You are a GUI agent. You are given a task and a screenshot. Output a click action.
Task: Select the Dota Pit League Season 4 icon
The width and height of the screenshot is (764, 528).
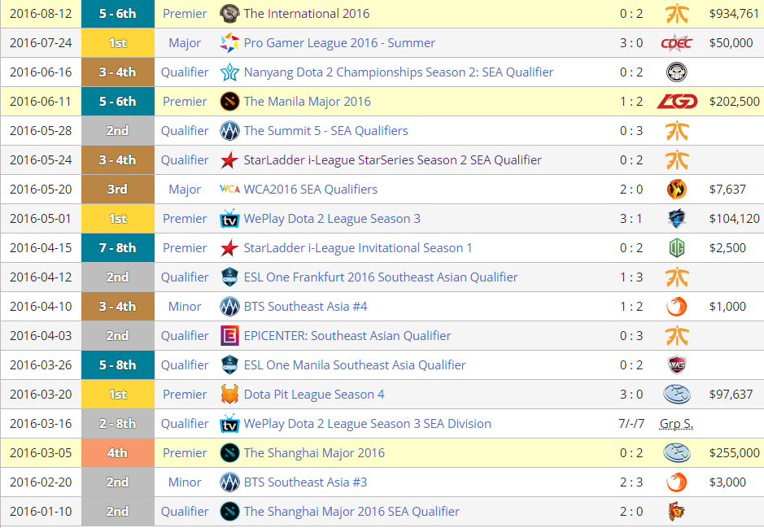pos(230,395)
